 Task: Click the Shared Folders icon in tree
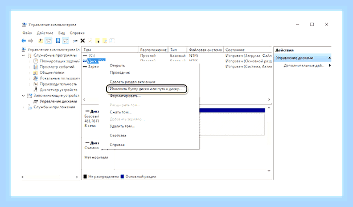click(35, 73)
